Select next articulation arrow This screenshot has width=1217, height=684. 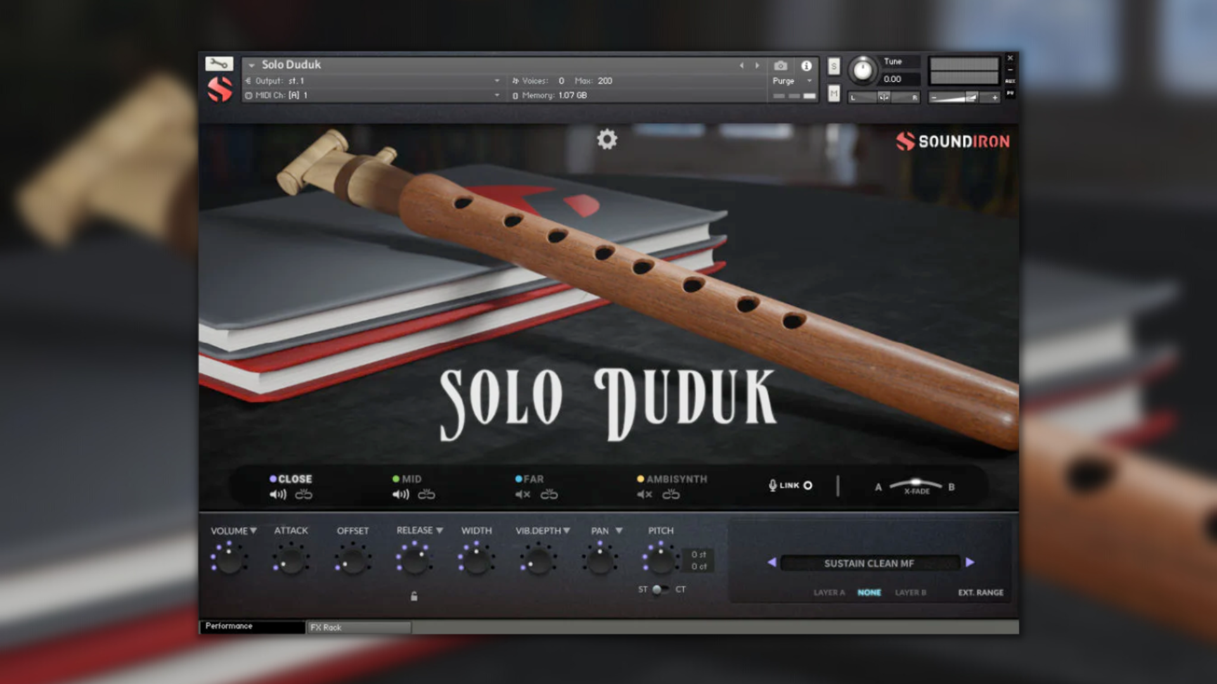click(x=970, y=562)
